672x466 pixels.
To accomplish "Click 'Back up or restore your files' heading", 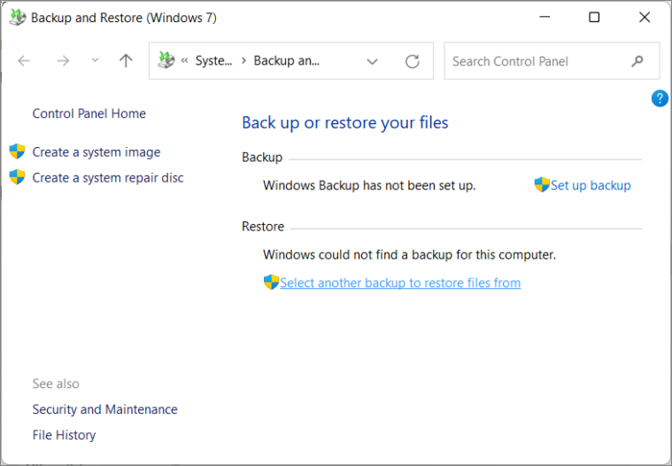I will pos(345,122).
